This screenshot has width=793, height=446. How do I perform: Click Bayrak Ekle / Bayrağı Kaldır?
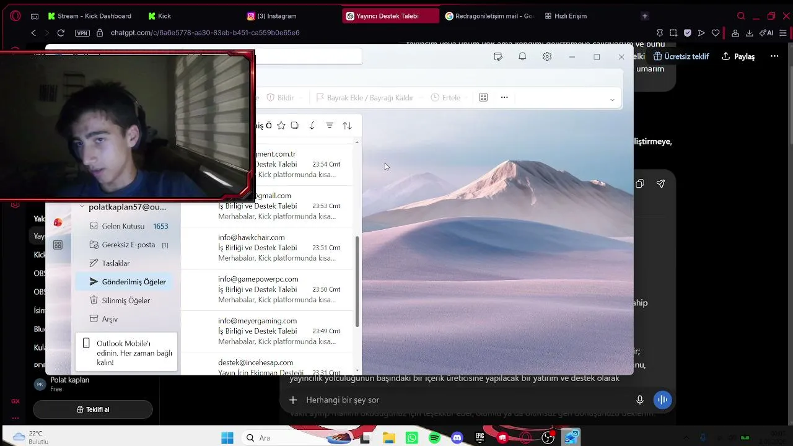[364, 98]
